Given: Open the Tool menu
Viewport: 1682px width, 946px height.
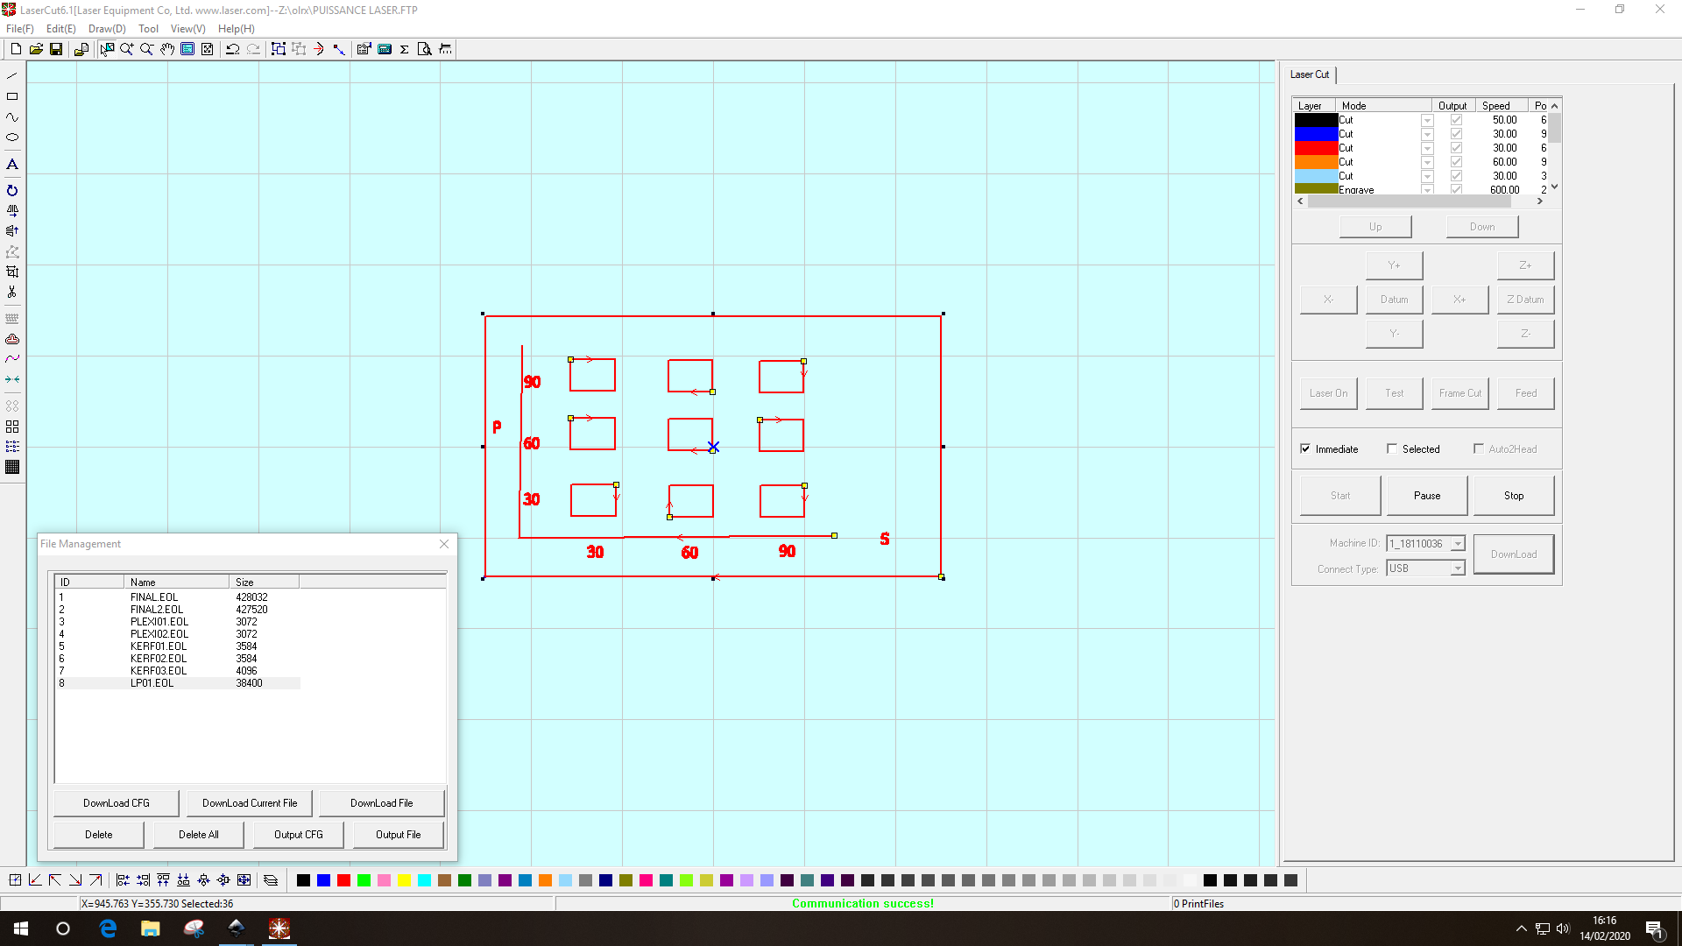Looking at the screenshot, I should tap(148, 29).
